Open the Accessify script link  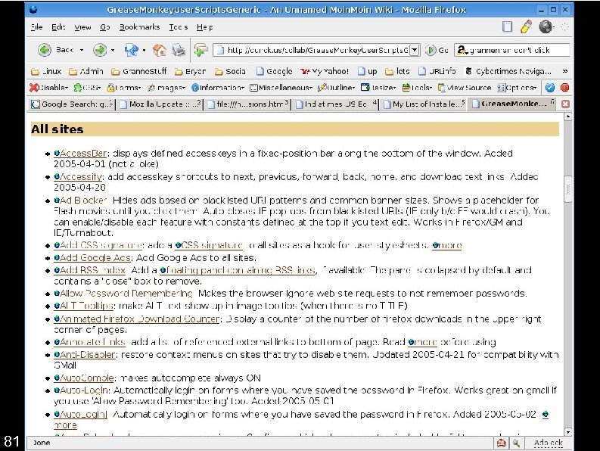click(x=81, y=177)
